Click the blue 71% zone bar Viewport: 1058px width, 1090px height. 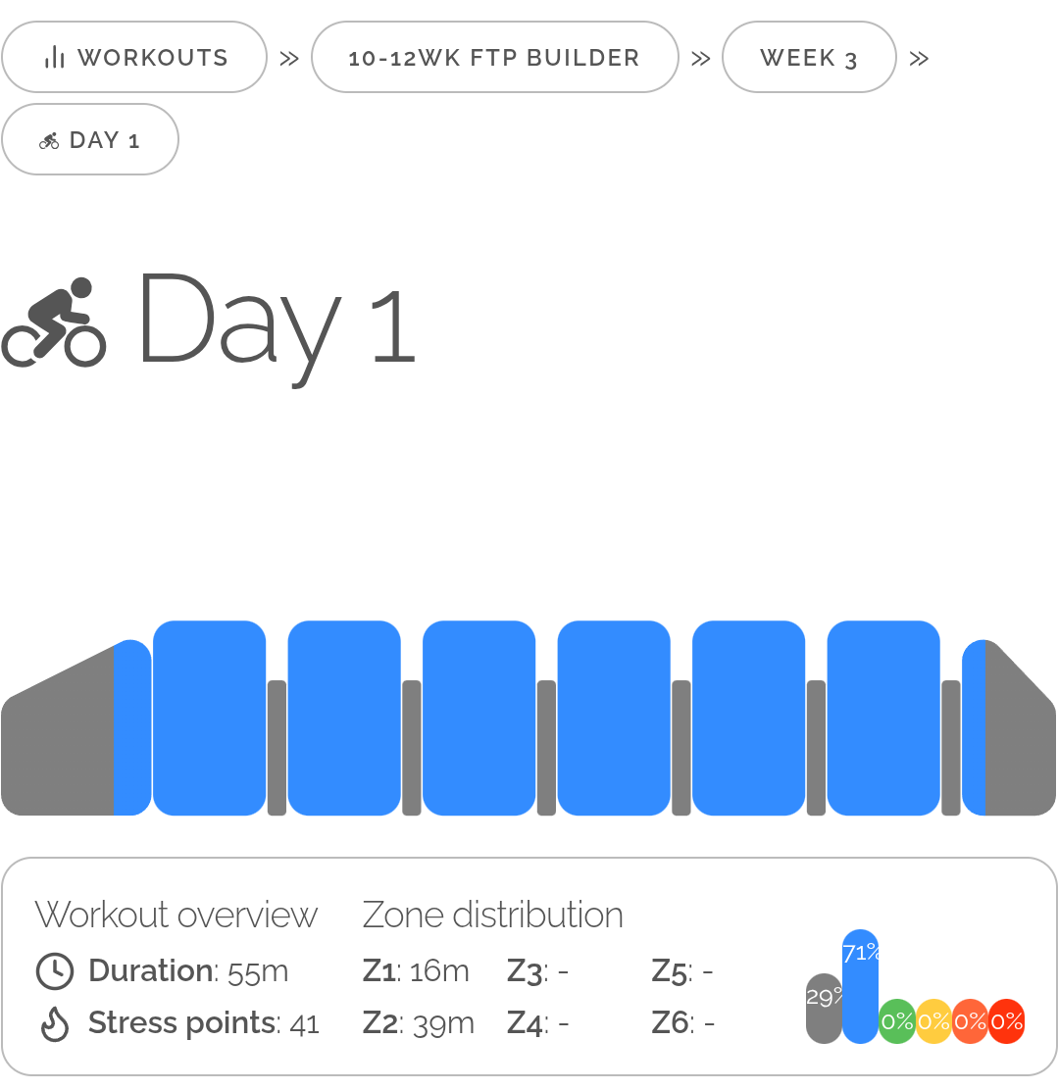(860, 992)
